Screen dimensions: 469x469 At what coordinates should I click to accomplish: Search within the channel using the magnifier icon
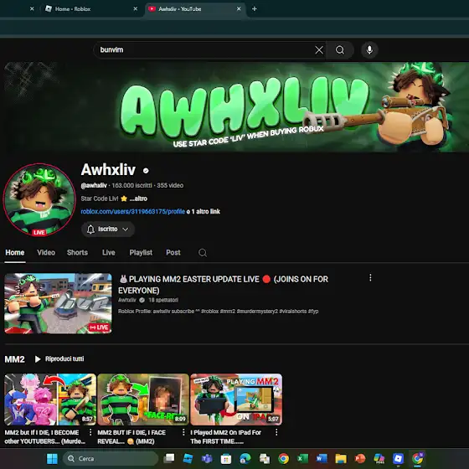203,253
